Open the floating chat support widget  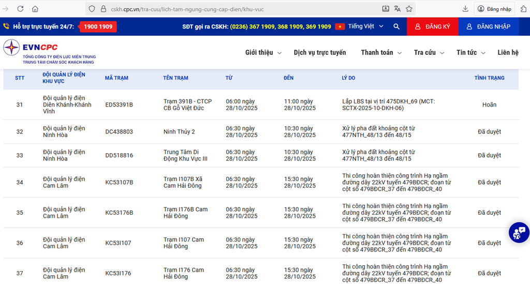[518, 232]
